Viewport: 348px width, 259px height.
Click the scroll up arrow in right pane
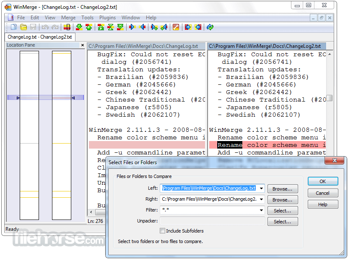click(x=330, y=54)
